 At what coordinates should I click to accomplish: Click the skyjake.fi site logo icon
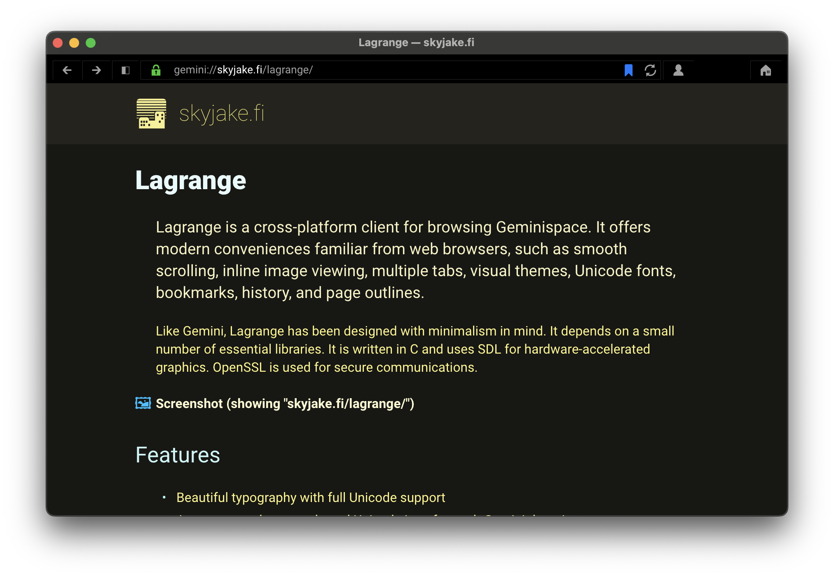click(151, 114)
